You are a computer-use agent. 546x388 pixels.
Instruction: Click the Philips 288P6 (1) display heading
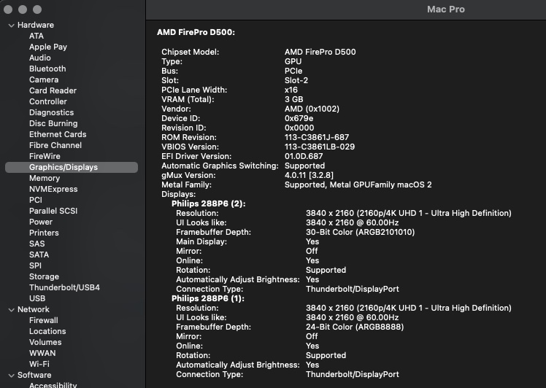[x=208, y=298]
